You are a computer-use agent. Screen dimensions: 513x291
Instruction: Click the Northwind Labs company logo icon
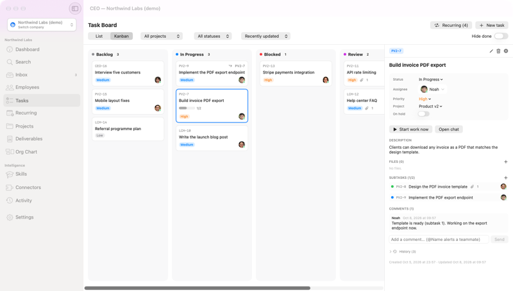pyautogui.click(x=13, y=24)
